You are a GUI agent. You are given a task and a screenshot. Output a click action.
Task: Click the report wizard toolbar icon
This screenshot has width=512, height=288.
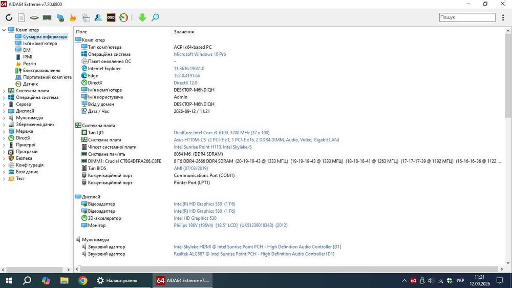click(x=86, y=17)
